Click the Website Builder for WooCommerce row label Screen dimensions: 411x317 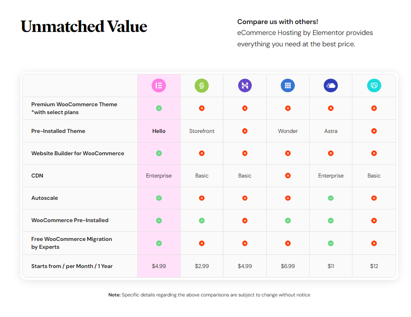tap(77, 153)
